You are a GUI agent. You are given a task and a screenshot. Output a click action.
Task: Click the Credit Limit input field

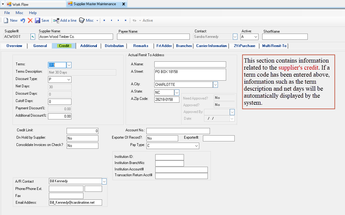[x=83, y=131]
